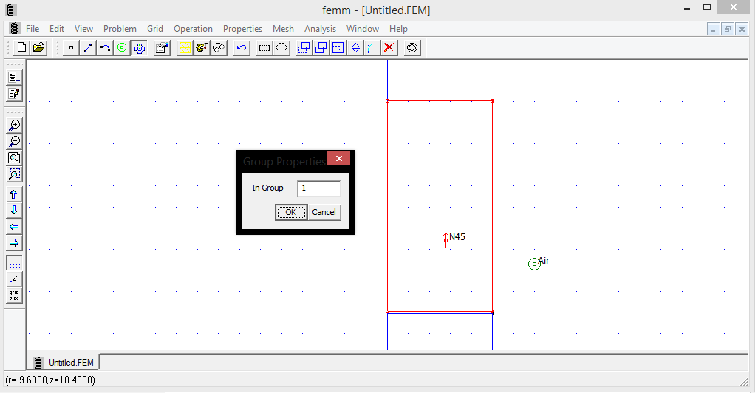
Task: Open the Edit menu
Action: pos(57,29)
